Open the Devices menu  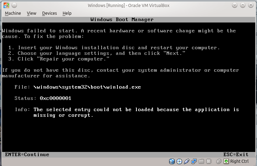click(x=50, y=13)
